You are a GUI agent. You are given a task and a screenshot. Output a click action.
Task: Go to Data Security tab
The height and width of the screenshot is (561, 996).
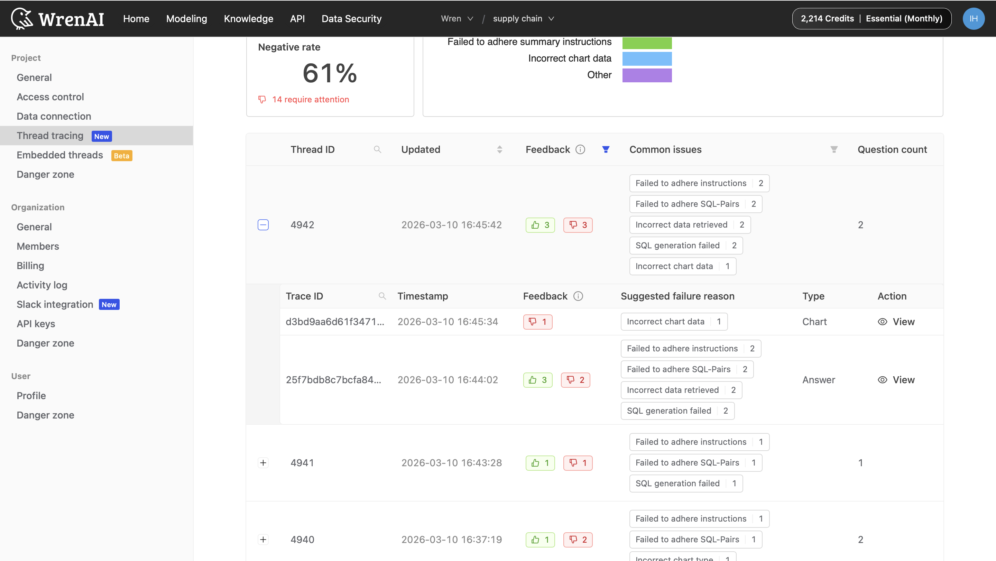point(351,19)
